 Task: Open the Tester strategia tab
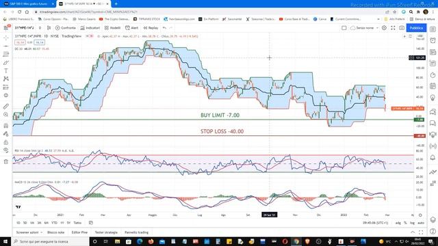(106, 232)
